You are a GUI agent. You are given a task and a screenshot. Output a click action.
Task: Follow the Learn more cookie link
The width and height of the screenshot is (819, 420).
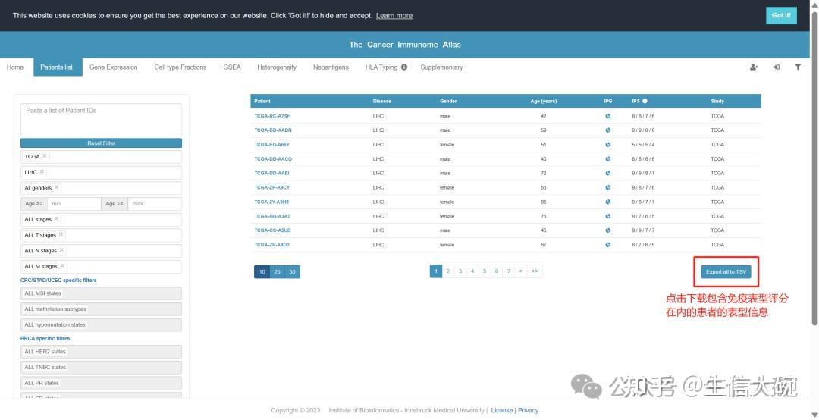[x=394, y=16]
